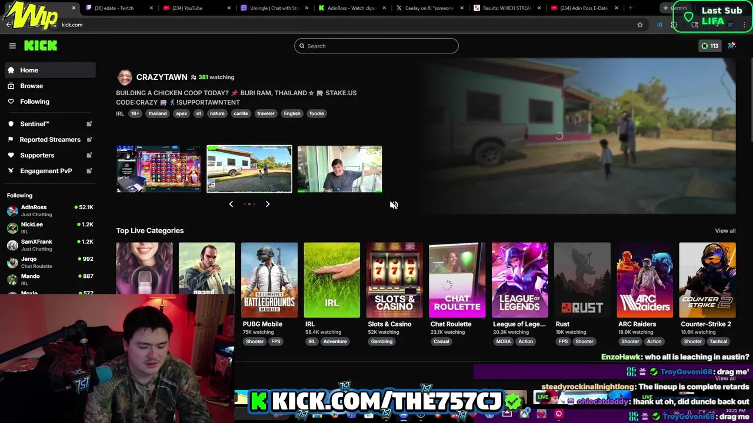The width and height of the screenshot is (753, 423).
Task: Open the hamburger sidebar menu
Action: pyautogui.click(x=12, y=46)
